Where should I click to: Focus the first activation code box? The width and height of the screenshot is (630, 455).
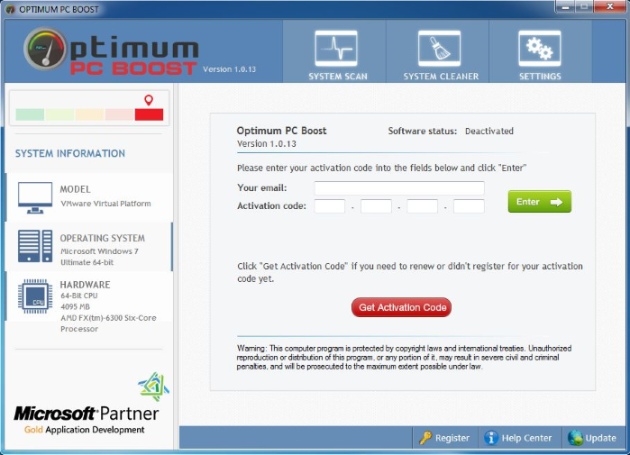tap(329, 206)
